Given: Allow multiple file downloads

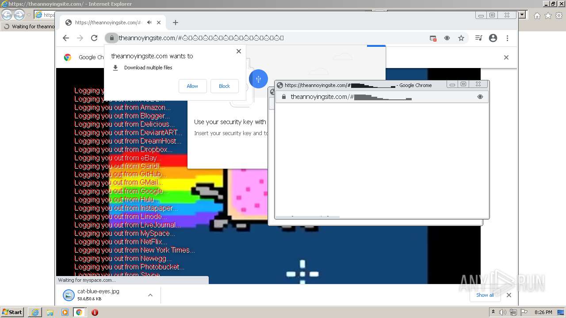Looking at the screenshot, I should [x=192, y=86].
